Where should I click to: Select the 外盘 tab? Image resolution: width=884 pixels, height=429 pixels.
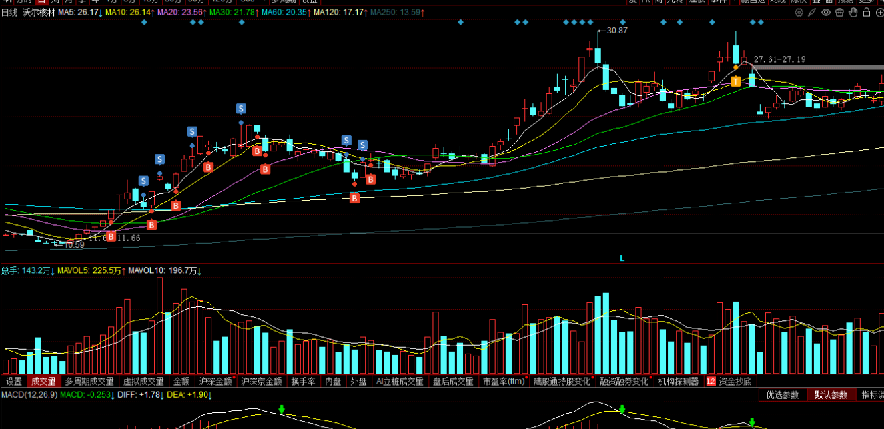[359, 382]
